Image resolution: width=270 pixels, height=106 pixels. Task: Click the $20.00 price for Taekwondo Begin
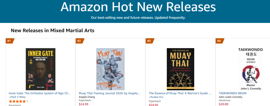[224, 104]
